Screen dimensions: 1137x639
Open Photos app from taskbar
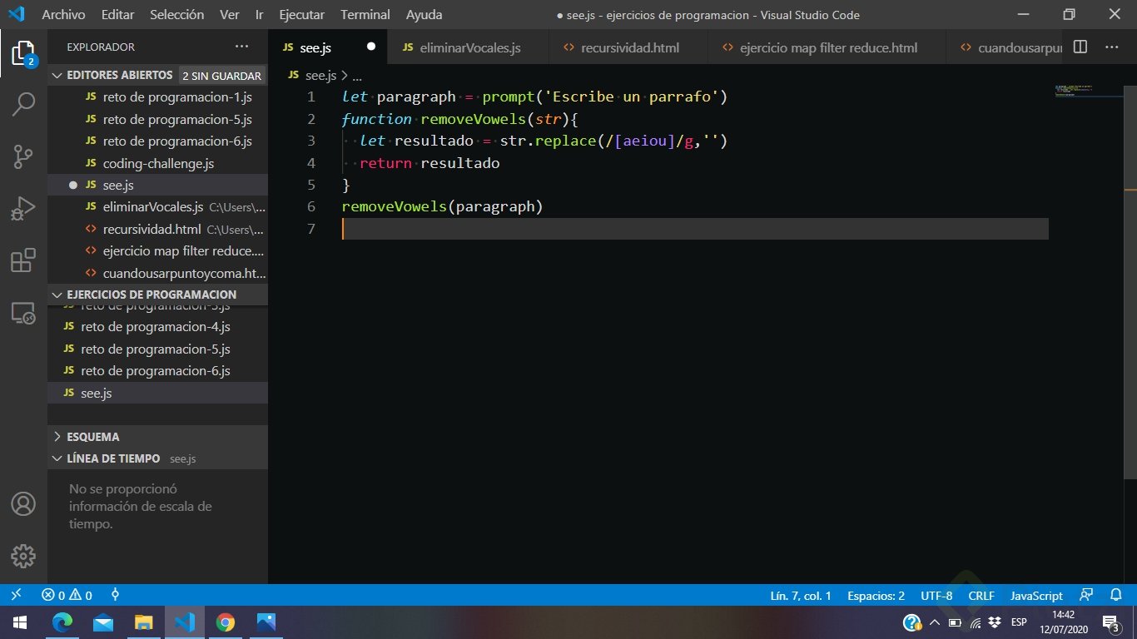tap(266, 622)
